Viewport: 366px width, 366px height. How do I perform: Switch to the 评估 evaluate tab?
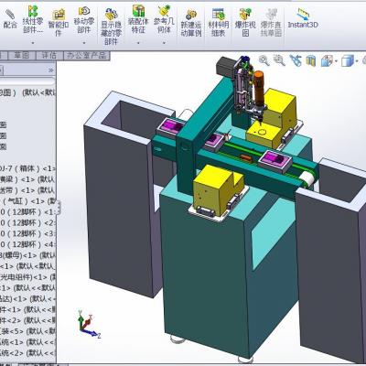[x=49, y=56]
